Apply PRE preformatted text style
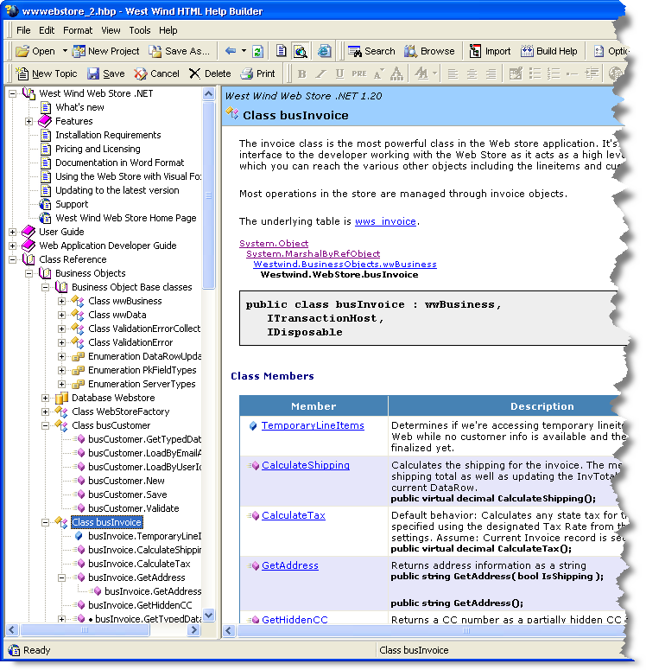The height and width of the screenshot is (670, 646). tap(359, 74)
